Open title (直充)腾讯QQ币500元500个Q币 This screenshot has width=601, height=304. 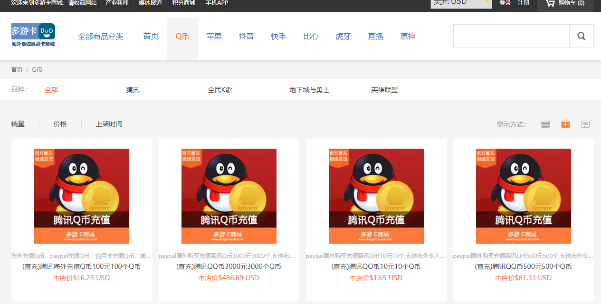[524, 266]
